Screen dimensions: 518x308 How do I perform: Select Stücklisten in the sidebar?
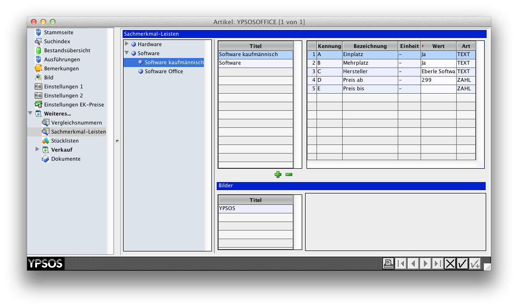[65, 141]
